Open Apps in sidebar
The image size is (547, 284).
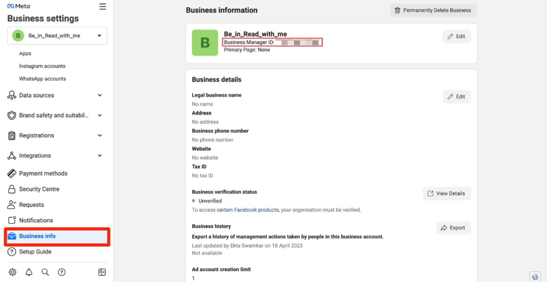pos(25,53)
